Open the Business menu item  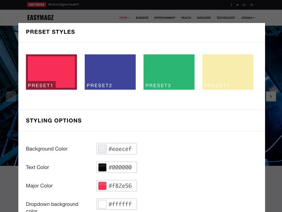[142, 18]
